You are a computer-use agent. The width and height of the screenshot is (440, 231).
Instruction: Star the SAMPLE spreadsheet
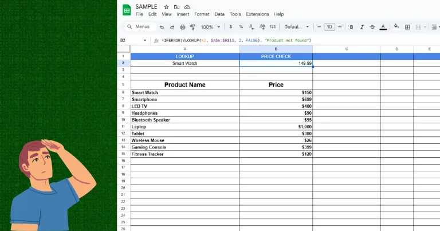click(166, 6)
